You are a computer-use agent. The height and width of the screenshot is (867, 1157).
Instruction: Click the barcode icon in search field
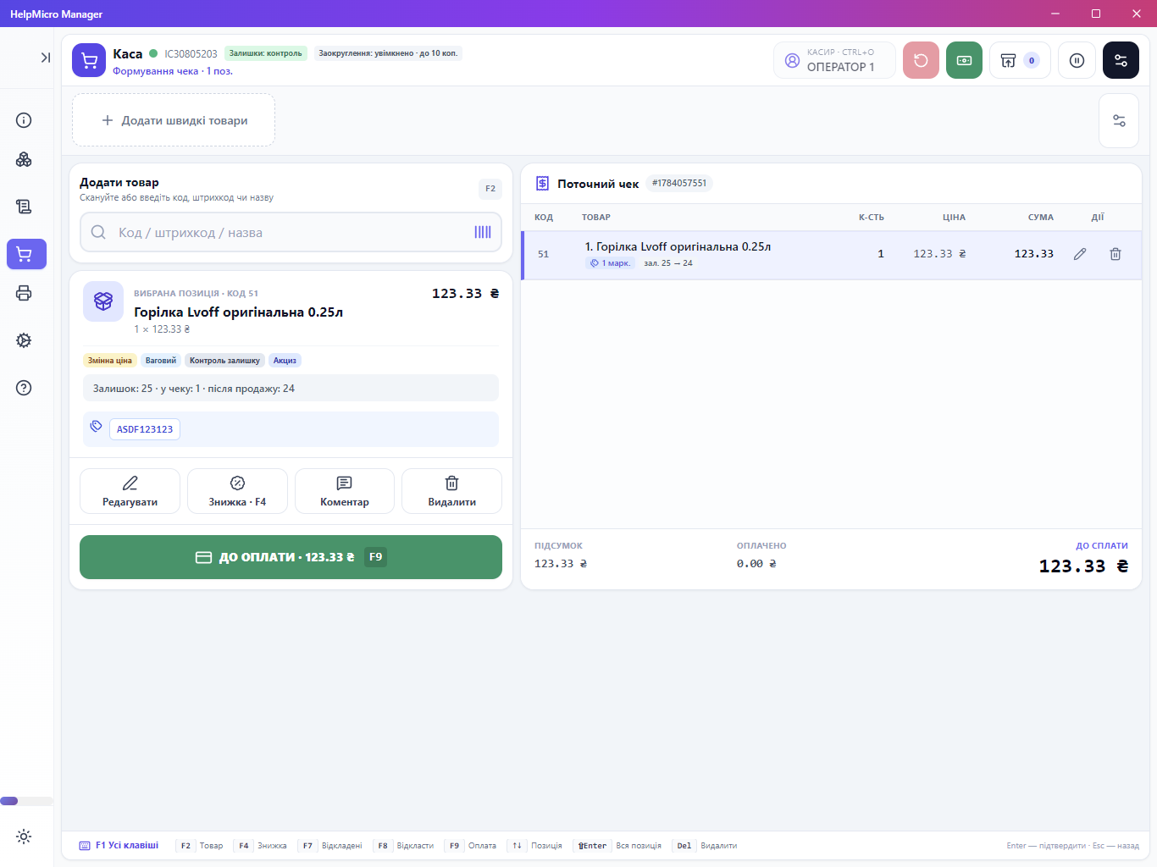click(483, 232)
